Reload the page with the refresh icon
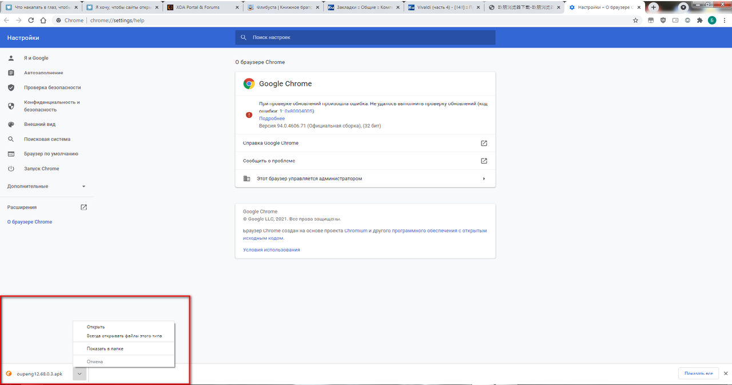 pyautogui.click(x=31, y=20)
